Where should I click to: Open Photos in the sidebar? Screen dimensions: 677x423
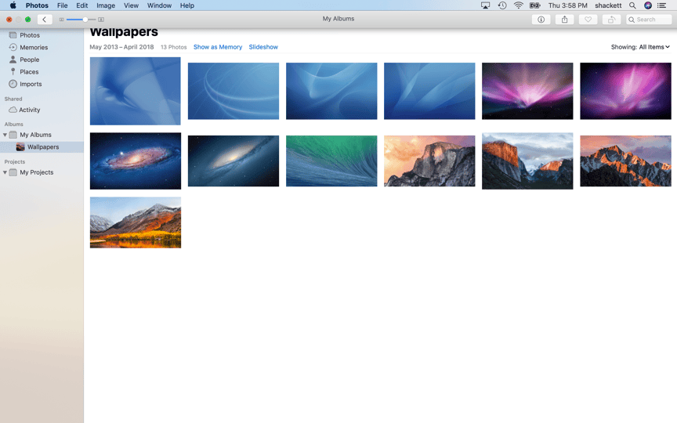29,35
